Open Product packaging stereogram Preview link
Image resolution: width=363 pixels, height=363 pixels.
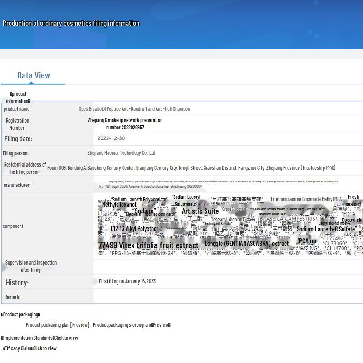pos(161,325)
